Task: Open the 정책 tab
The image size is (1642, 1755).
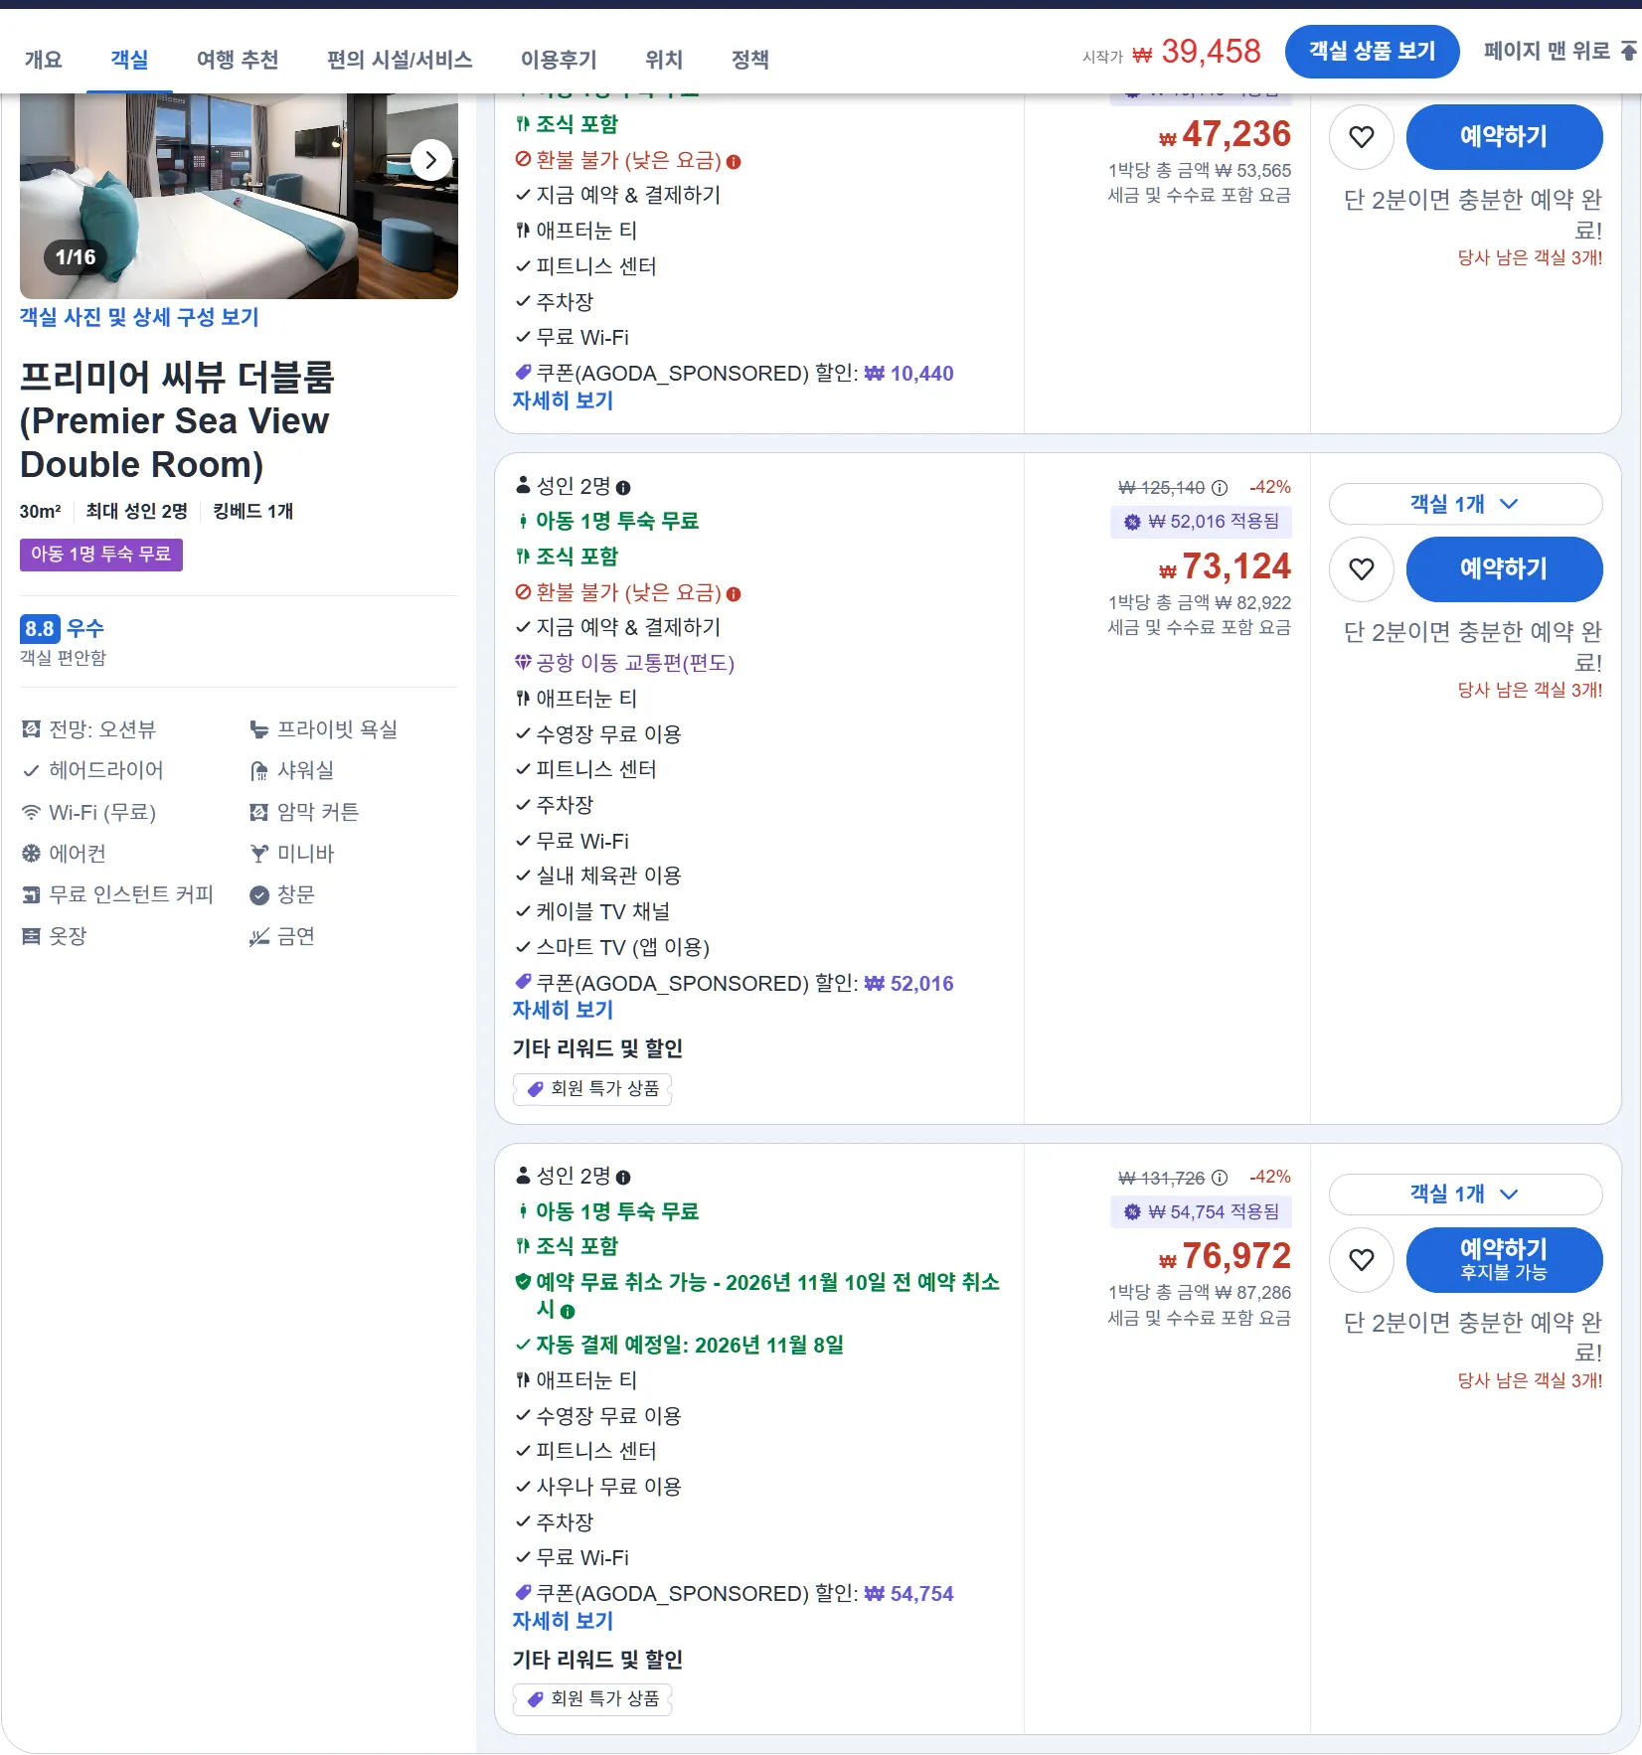Action: pos(750,60)
